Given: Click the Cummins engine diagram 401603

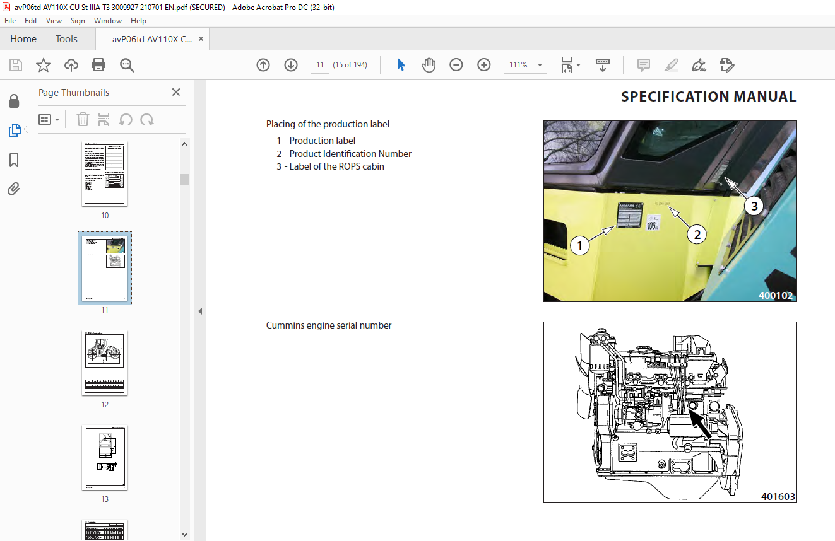Looking at the screenshot, I should click(x=670, y=412).
